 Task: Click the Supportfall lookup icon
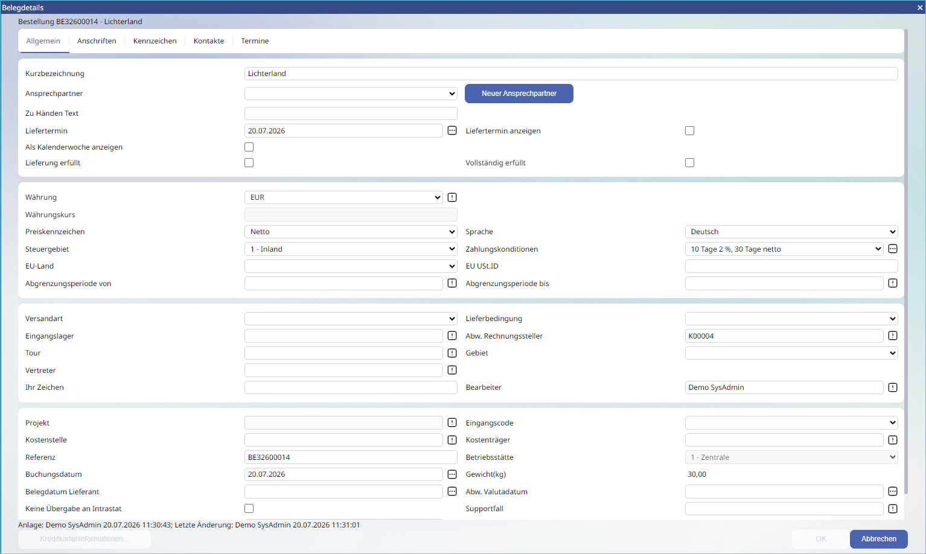click(x=893, y=509)
